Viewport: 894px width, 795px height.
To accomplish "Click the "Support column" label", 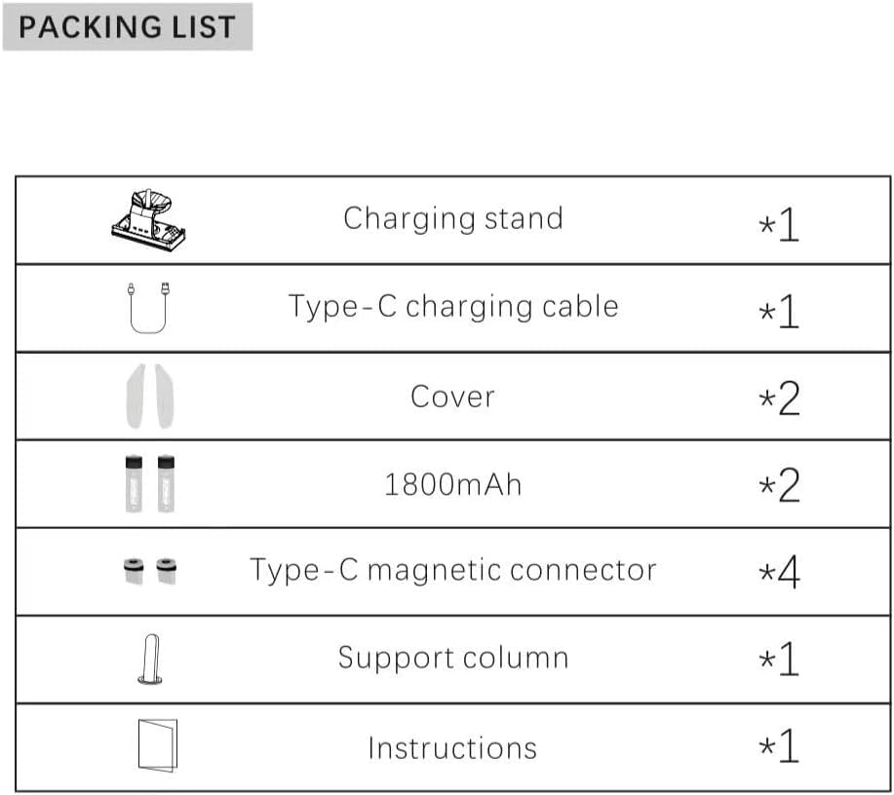I will [x=452, y=658].
